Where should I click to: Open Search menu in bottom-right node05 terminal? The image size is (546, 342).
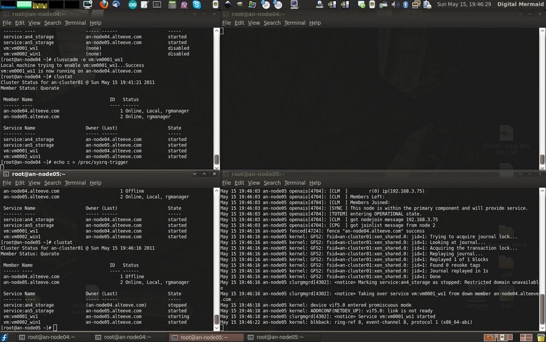(272, 183)
